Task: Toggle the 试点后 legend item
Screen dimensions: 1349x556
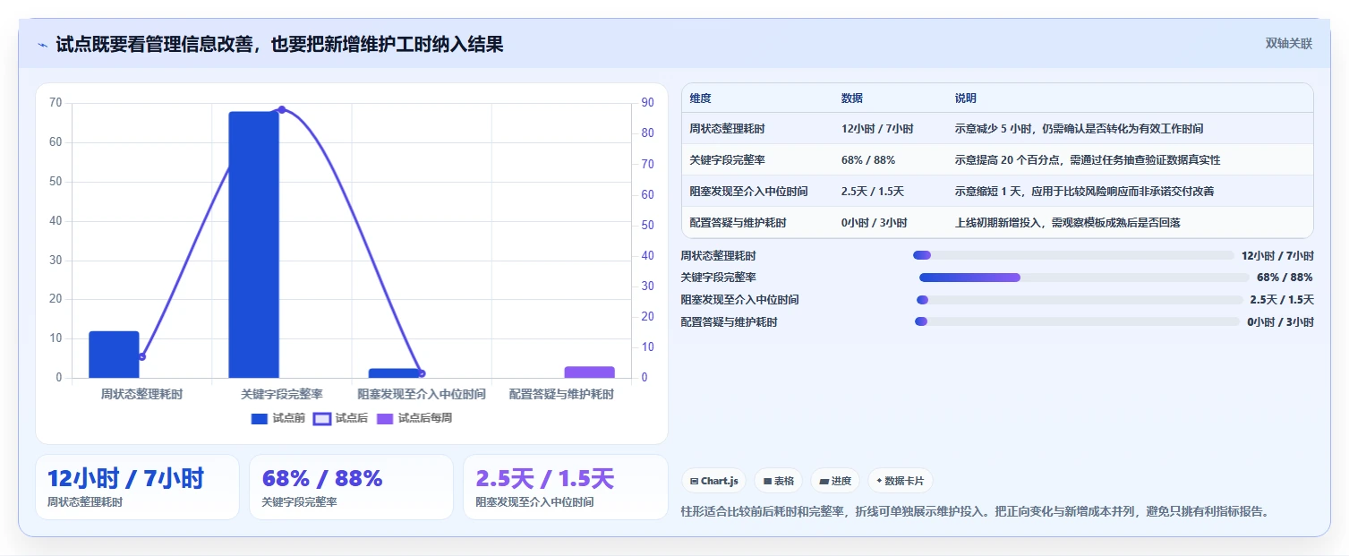Action: click(341, 418)
